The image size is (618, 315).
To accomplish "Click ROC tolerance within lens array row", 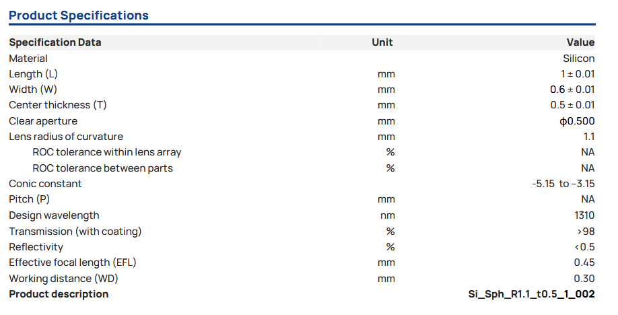I will [x=107, y=152].
